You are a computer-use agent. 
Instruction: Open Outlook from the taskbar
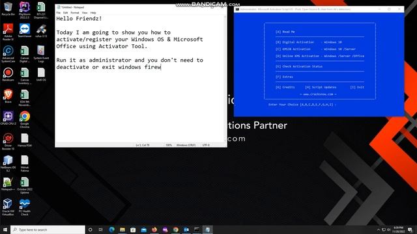tap(186, 229)
